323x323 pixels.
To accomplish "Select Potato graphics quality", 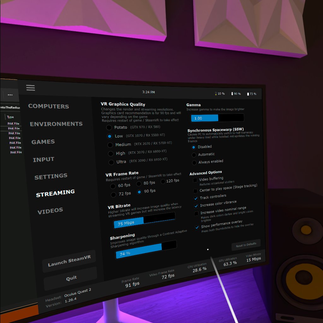I will coord(109,127).
